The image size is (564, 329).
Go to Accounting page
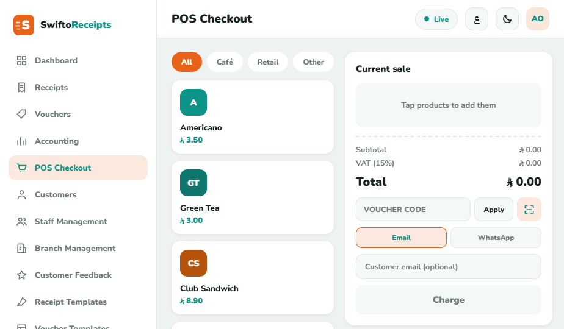[78, 141]
